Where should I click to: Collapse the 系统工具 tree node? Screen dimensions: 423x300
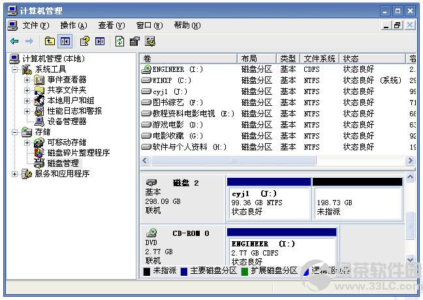tap(15, 69)
